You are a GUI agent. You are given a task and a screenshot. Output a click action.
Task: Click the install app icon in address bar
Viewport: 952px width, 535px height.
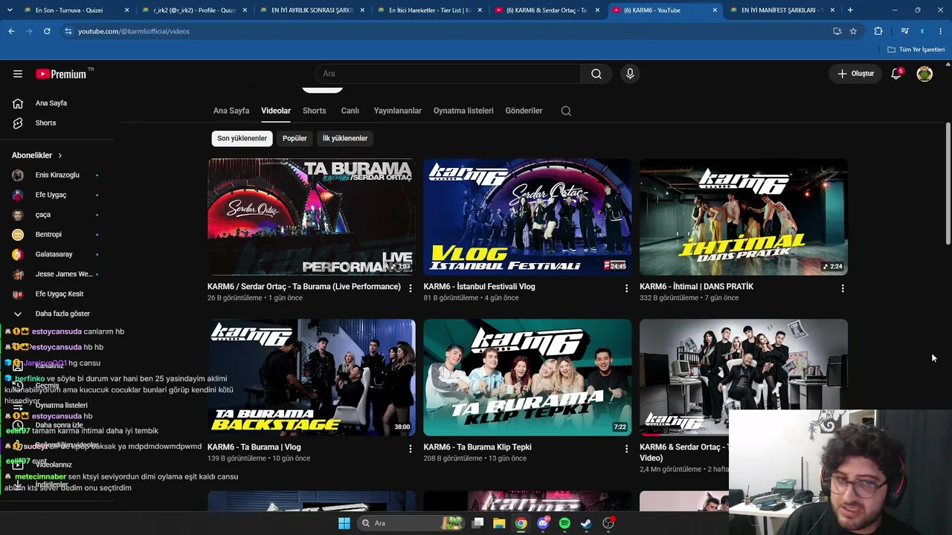pyautogui.click(x=837, y=31)
